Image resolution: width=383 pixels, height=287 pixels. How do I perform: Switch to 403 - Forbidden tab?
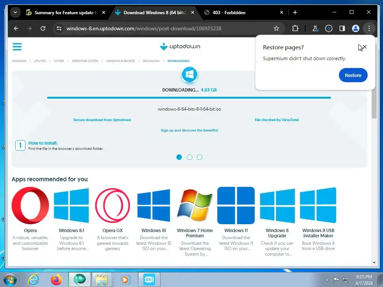pyautogui.click(x=229, y=12)
